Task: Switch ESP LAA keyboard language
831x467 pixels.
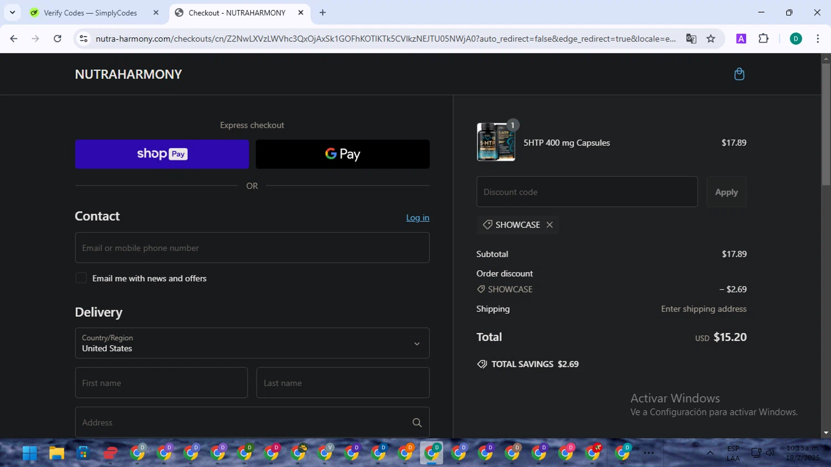Action: [733, 453]
